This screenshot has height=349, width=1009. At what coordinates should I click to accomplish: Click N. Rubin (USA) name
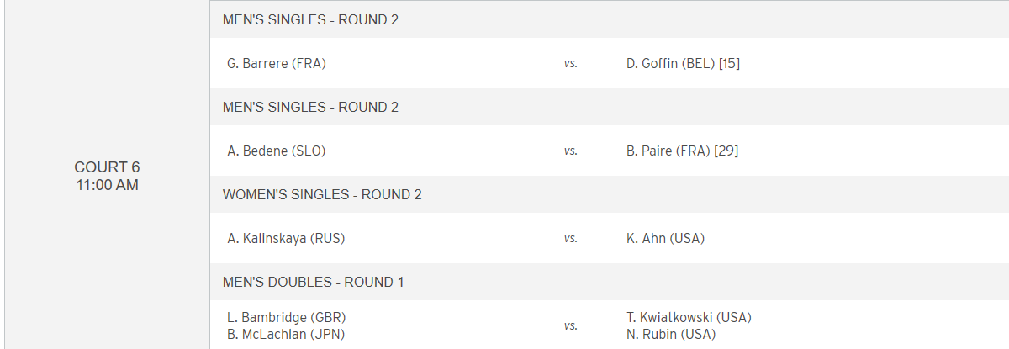[671, 334]
